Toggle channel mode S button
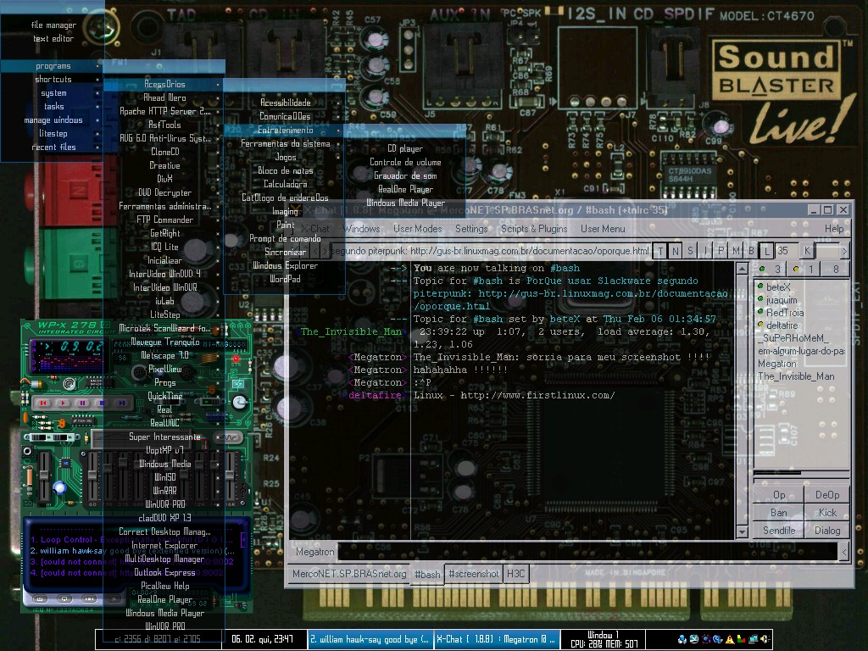Screen dimensions: 868x651 click(690, 251)
